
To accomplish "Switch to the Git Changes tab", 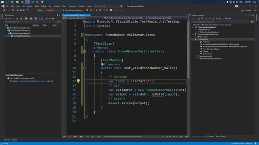I will point(210,136).
